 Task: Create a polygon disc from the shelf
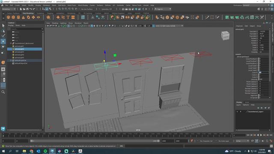[39, 17]
